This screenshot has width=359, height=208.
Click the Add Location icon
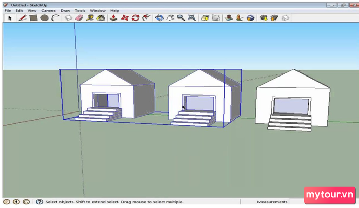205,18
